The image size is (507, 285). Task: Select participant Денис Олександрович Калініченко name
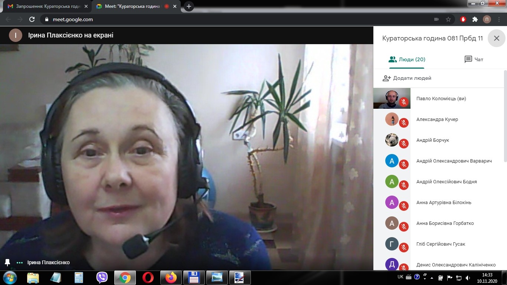(456, 265)
